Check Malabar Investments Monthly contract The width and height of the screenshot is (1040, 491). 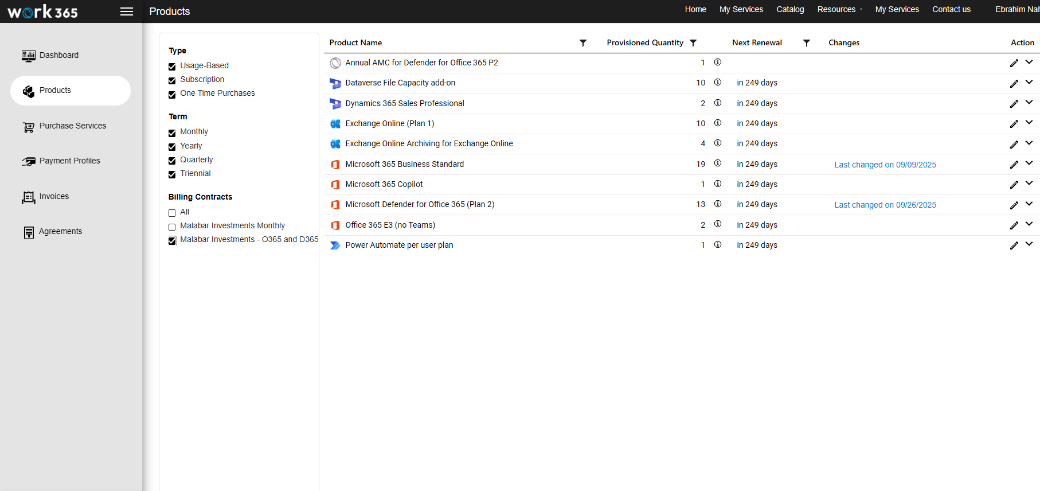(172, 227)
